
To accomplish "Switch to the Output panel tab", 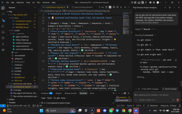I will (x=59, y=93).
